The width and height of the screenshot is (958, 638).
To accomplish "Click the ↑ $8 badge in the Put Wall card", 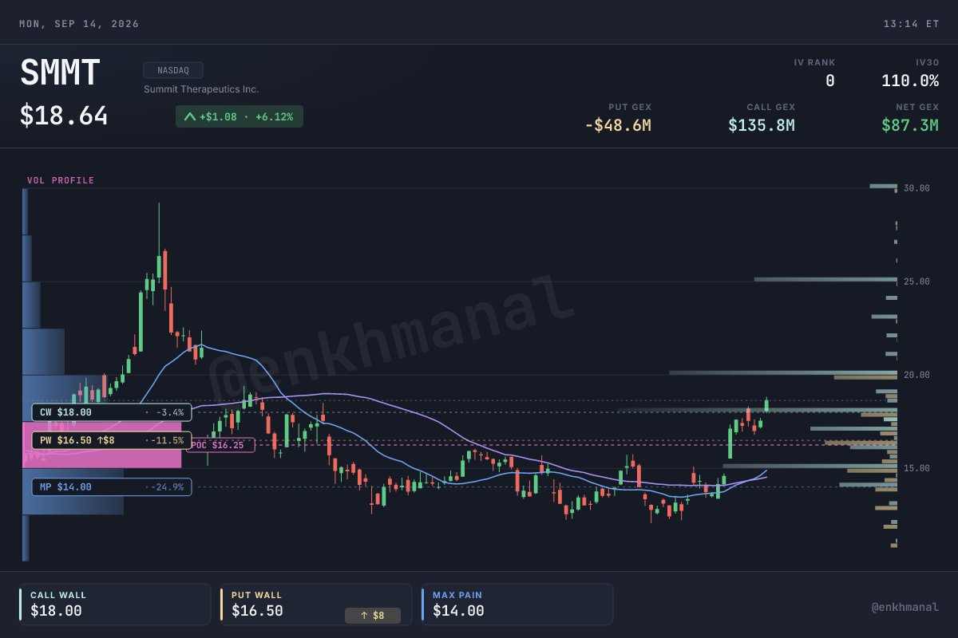I will pos(372,616).
